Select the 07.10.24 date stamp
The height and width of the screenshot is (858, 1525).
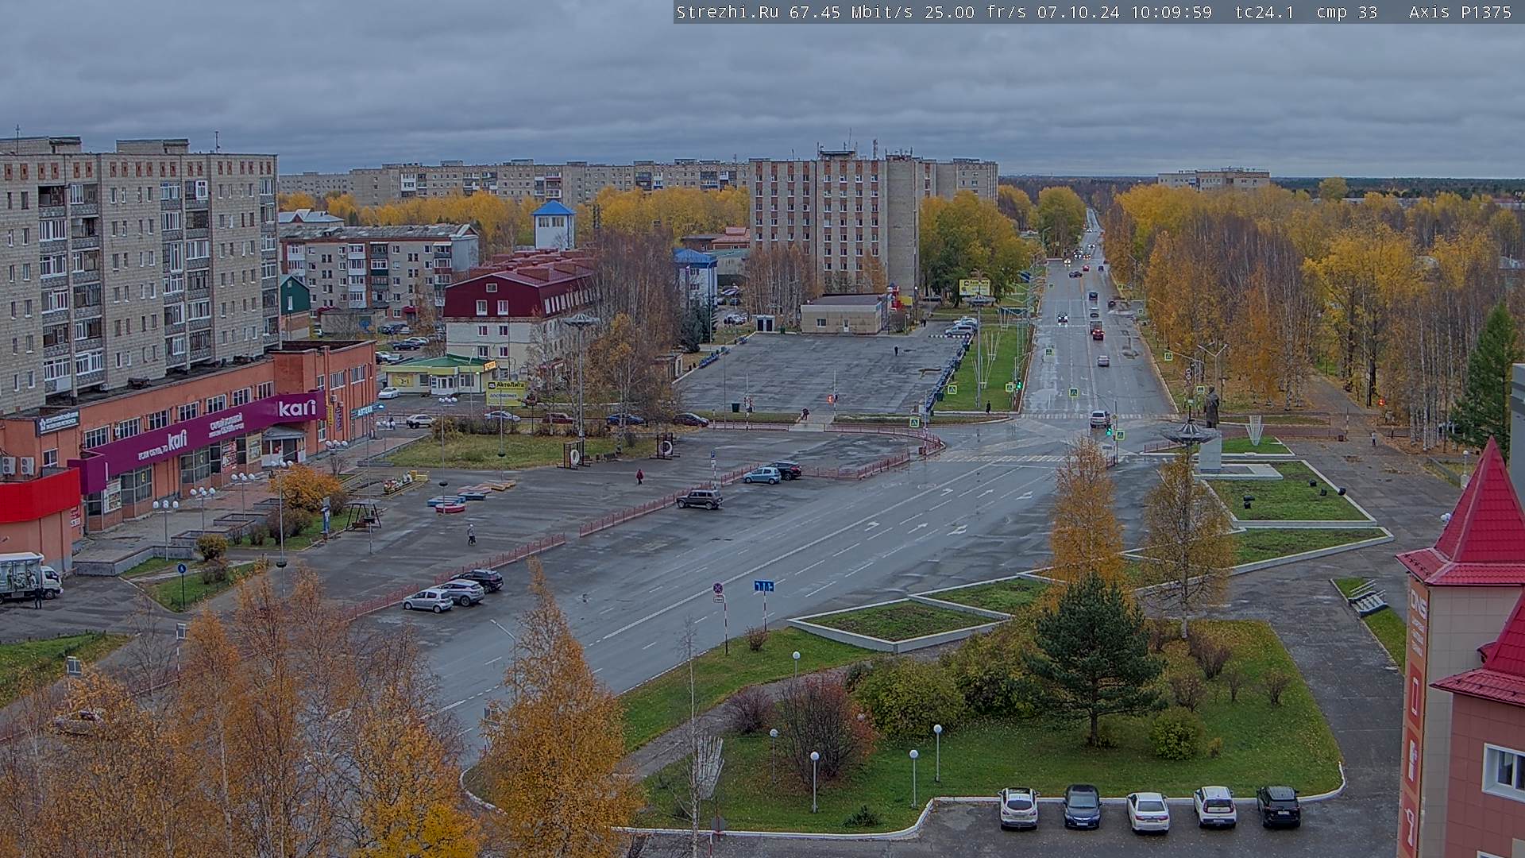(x=1078, y=12)
